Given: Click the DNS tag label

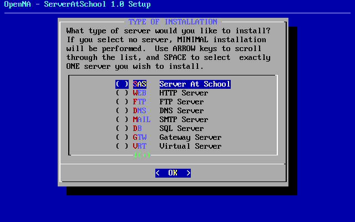Looking at the screenshot, I should click(x=140, y=111).
